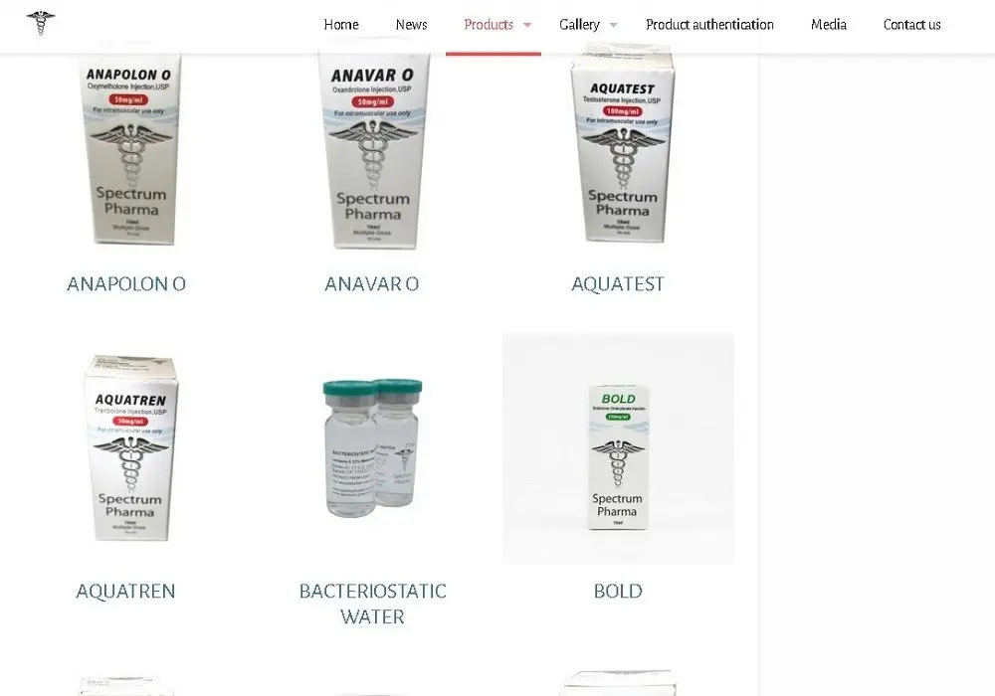Go to the Media page
Screen dimensions: 995x696
pyautogui.click(x=829, y=25)
